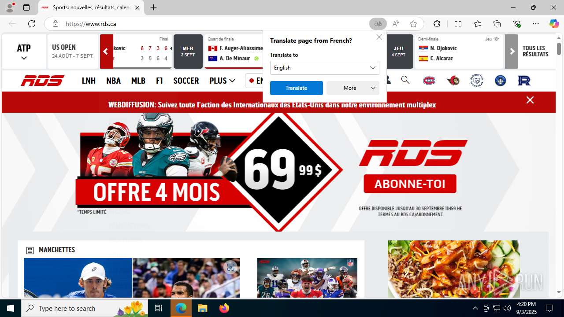Expand the More options dropdown in translate popup
Screen dimensions: 564x317
(353, 88)
